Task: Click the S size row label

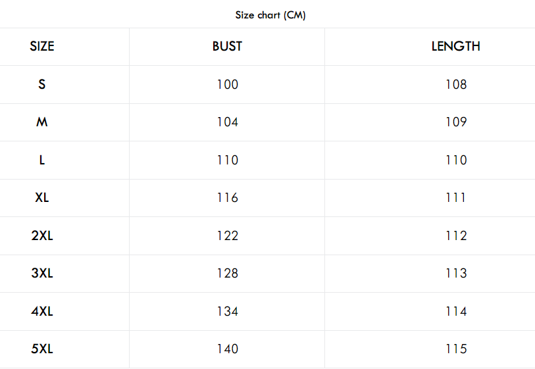Action: pyautogui.click(x=41, y=84)
